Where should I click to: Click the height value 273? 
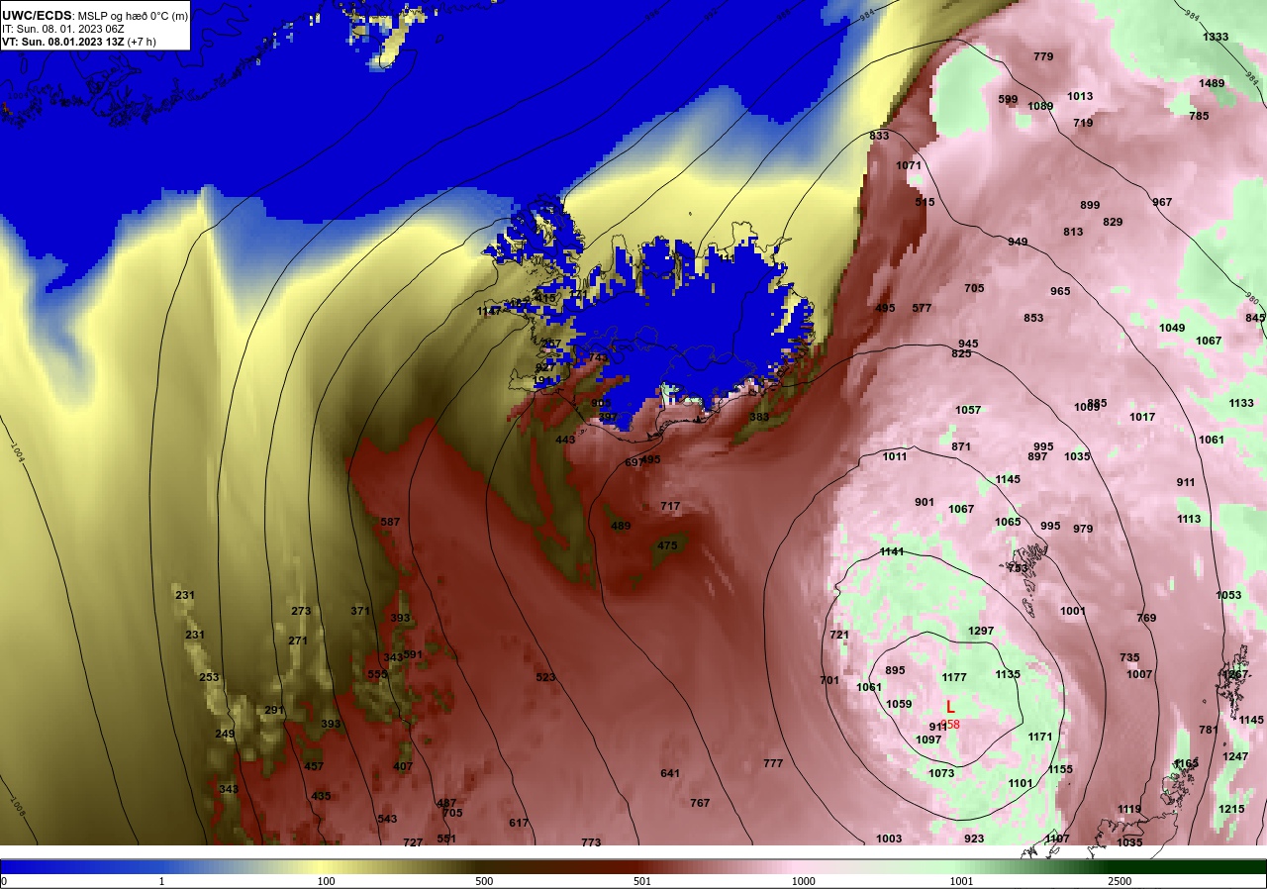click(301, 611)
